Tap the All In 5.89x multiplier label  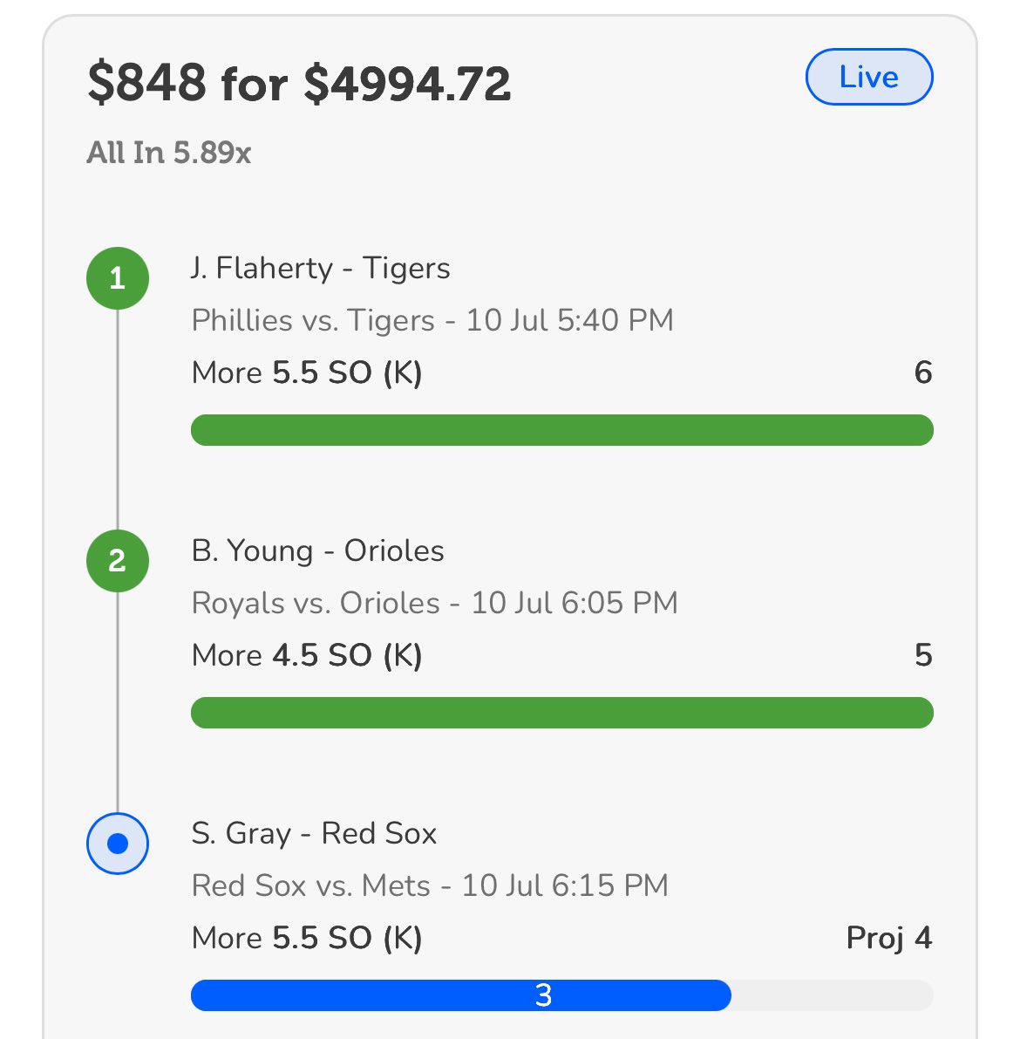pos(169,153)
